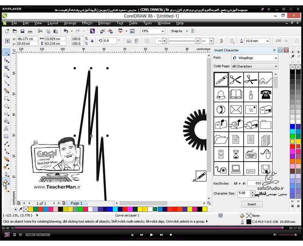Image resolution: width=303 pixels, height=246 pixels.
Task: Open the Tools menu
Action: 147,23
